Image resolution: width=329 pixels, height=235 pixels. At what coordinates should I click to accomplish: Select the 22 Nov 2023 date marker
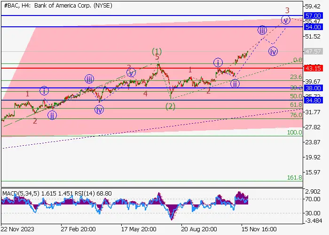17,229
